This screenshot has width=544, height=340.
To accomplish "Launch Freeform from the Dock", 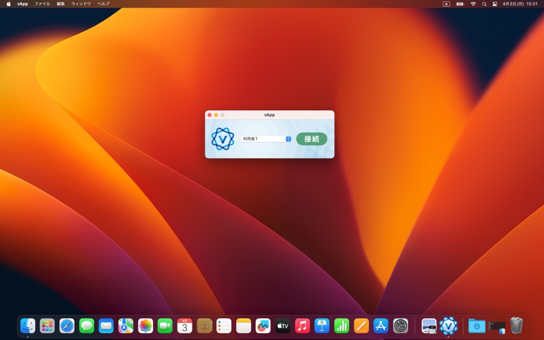I will [x=263, y=326].
